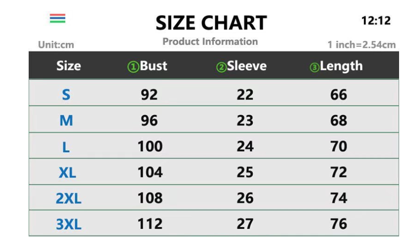The height and width of the screenshot is (237, 416).
Task: Select the S size row label
Action: click(x=66, y=95)
